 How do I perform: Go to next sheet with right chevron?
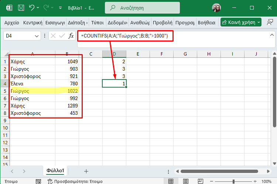(24, 171)
